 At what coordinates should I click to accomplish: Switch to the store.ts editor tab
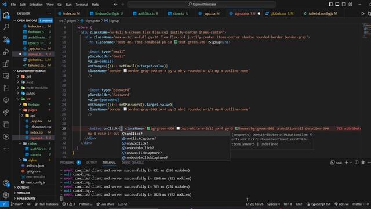point(178,13)
